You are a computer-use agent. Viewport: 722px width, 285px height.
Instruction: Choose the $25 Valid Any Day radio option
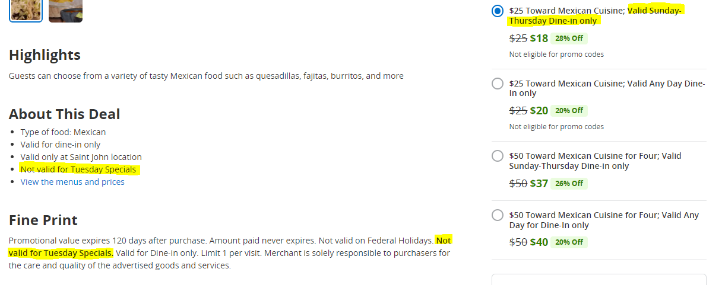(498, 84)
